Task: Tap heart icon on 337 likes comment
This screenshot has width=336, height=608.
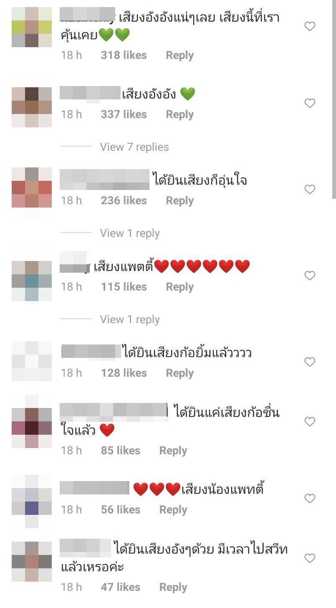Action: click(309, 103)
